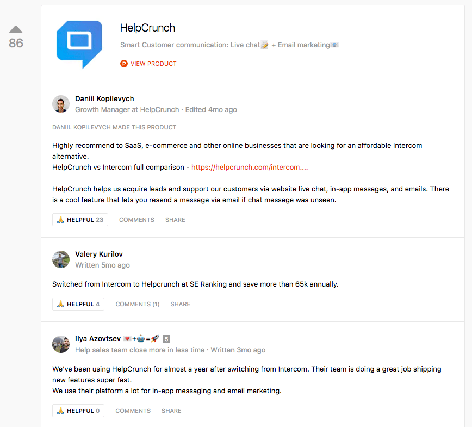Image resolution: width=472 pixels, height=427 pixels.
Task: Upvote HelpCrunch with the arrow icon
Action: (x=16, y=29)
